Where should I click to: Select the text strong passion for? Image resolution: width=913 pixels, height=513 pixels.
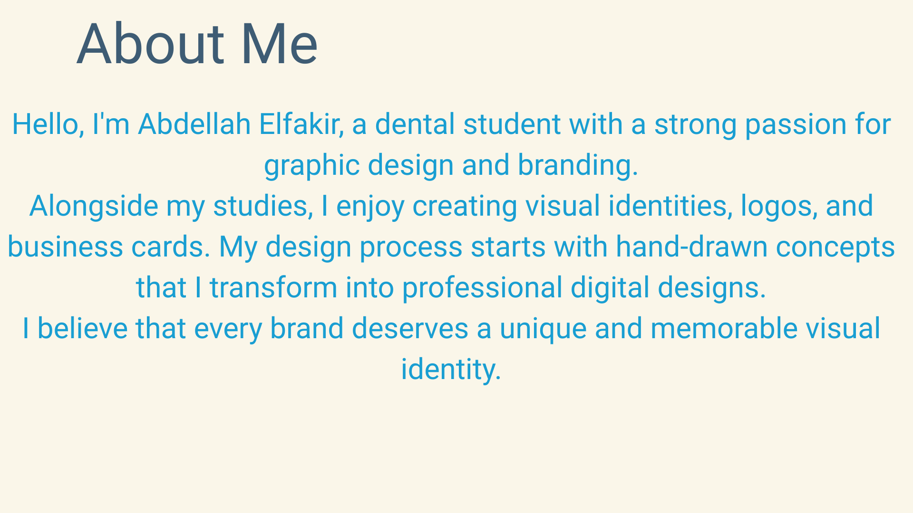coord(772,125)
